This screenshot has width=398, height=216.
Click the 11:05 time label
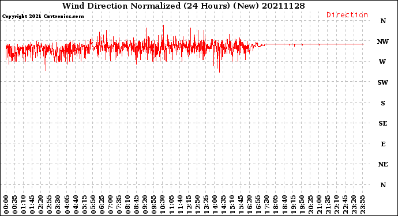pyautogui.click(x=171, y=204)
